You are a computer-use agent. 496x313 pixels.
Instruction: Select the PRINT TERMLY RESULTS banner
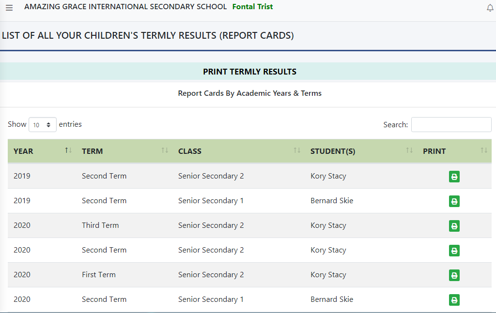click(x=249, y=72)
